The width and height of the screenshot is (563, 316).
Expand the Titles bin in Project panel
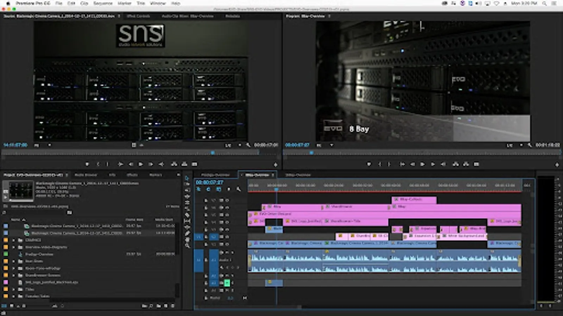point(14,289)
